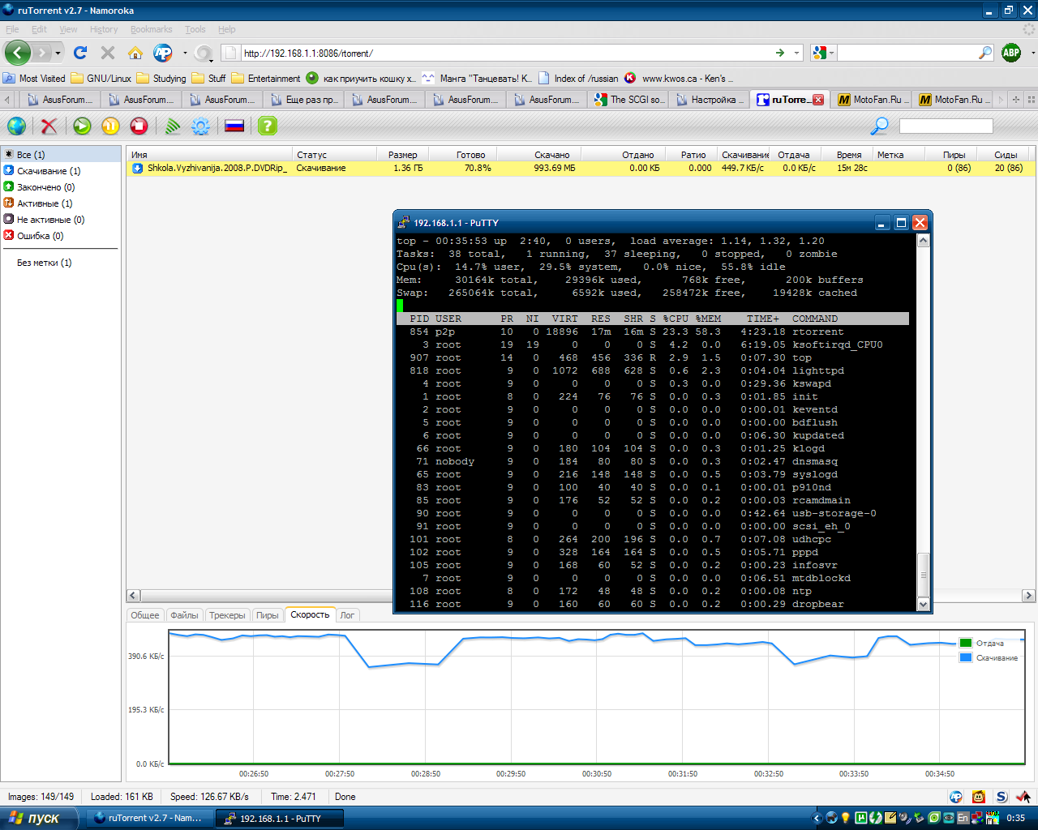Select the Shkola.Vyzhivanija.2008.P.DVDRip torrent row
The width and height of the screenshot is (1038, 830).
pos(581,168)
